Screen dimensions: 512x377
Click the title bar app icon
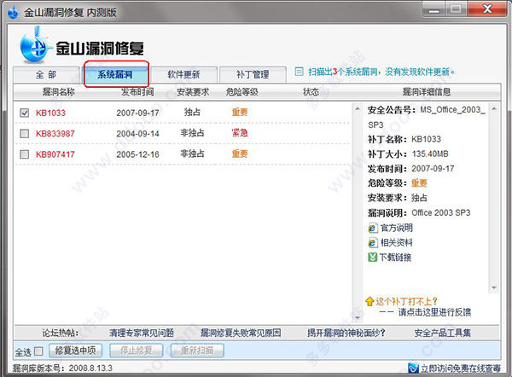[13, 13]
